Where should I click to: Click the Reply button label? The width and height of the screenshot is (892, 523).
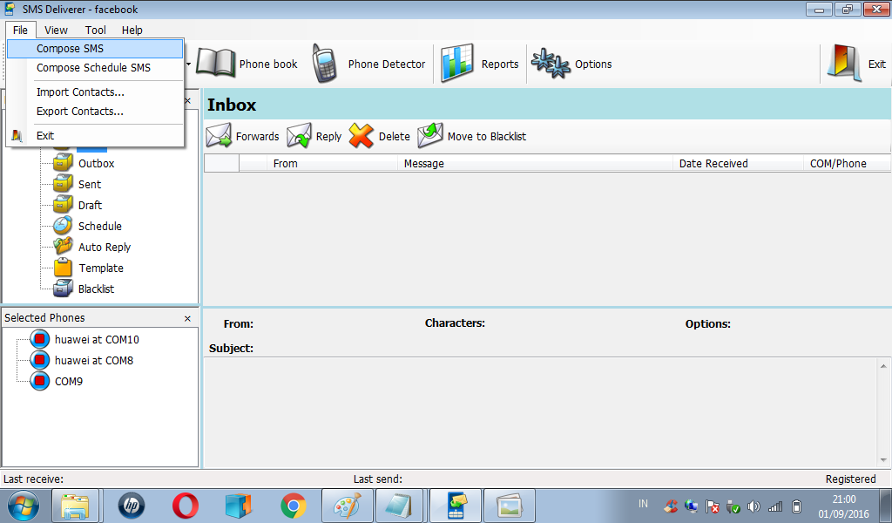click(x=328, y=137)
